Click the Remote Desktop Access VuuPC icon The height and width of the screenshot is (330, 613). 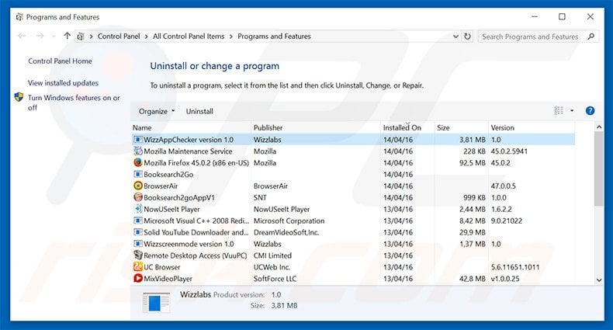[x=138, y=255]
